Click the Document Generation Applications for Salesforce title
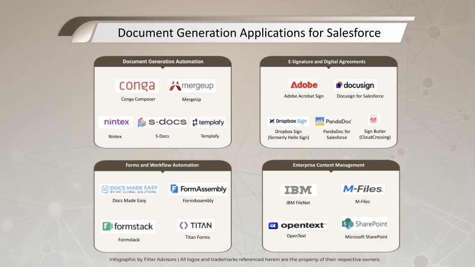 (x=249, y=33)
